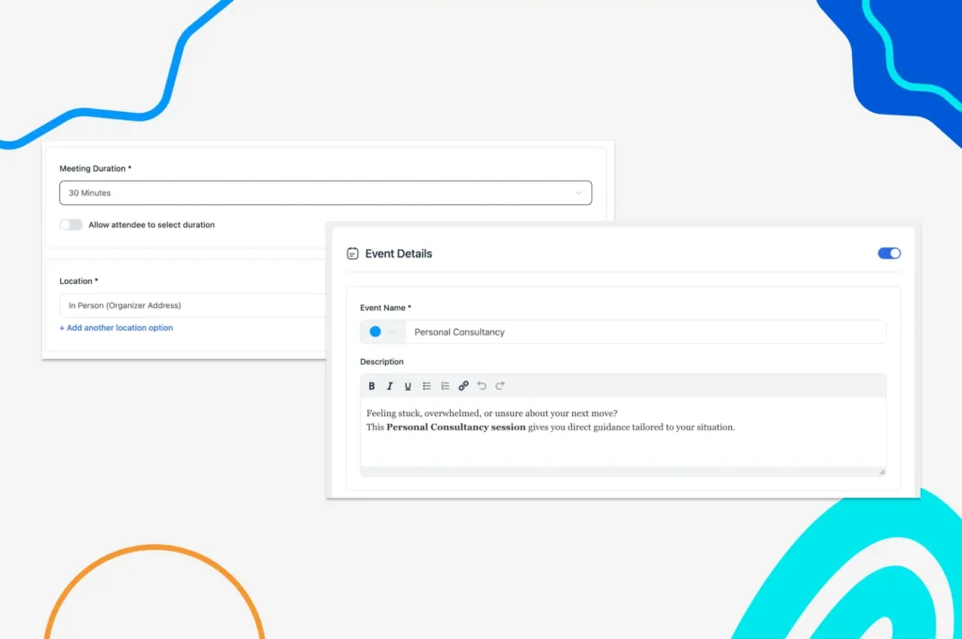Click the bold 'Personal Consultancy session' text
This screenshot has width=962, height=639.
[456, 428]
